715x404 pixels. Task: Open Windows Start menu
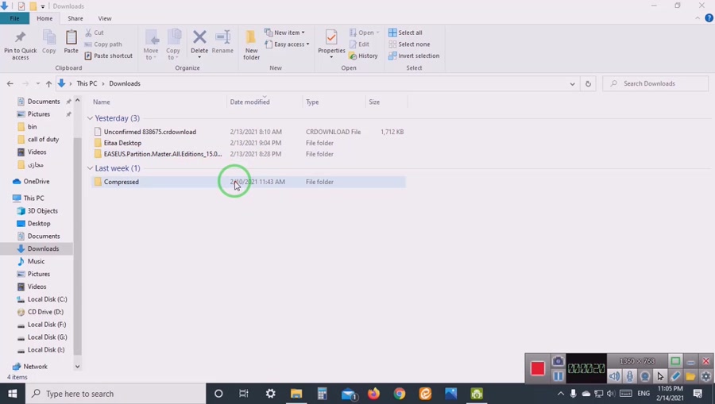point(12,394)
